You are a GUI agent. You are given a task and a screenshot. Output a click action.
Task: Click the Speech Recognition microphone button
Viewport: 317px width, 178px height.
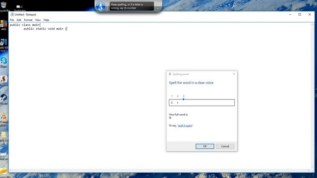pos(101,6)
